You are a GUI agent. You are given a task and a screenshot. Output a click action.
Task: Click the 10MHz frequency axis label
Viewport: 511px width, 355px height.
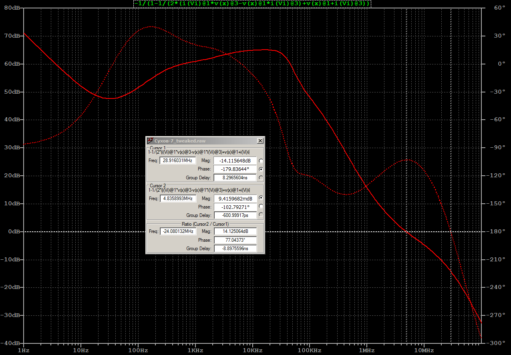424,351
